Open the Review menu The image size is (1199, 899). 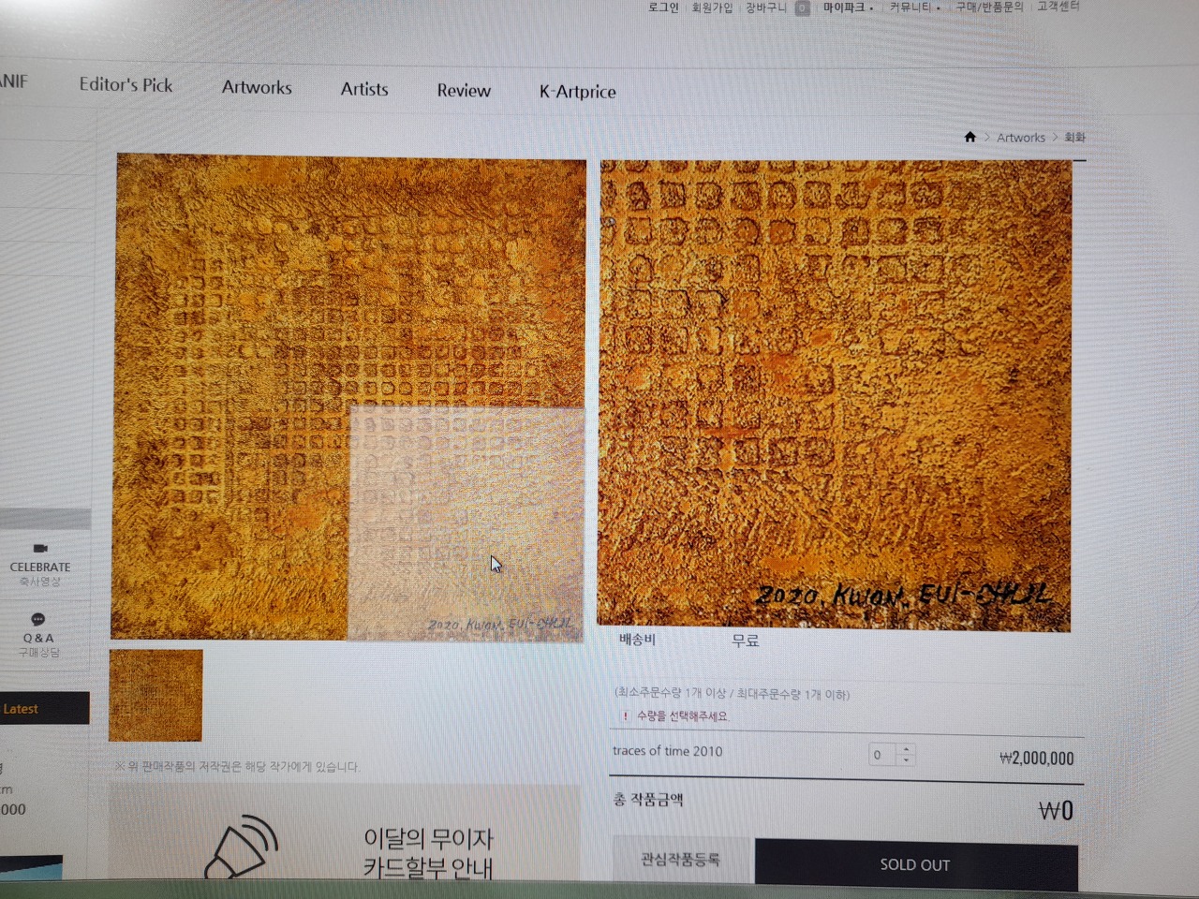coord(464,91)
